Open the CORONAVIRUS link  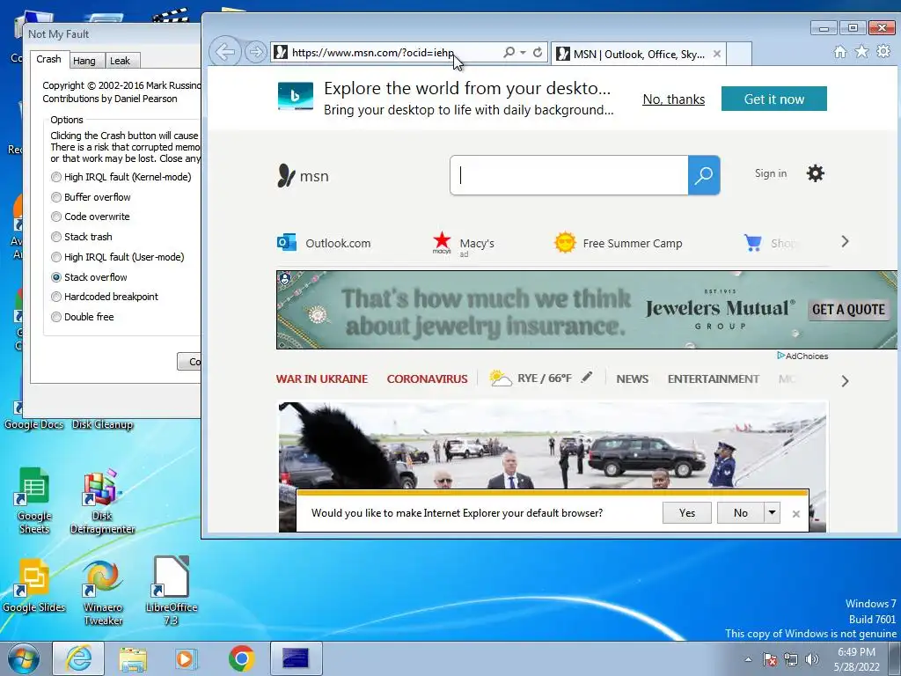(x=427, y=378)
